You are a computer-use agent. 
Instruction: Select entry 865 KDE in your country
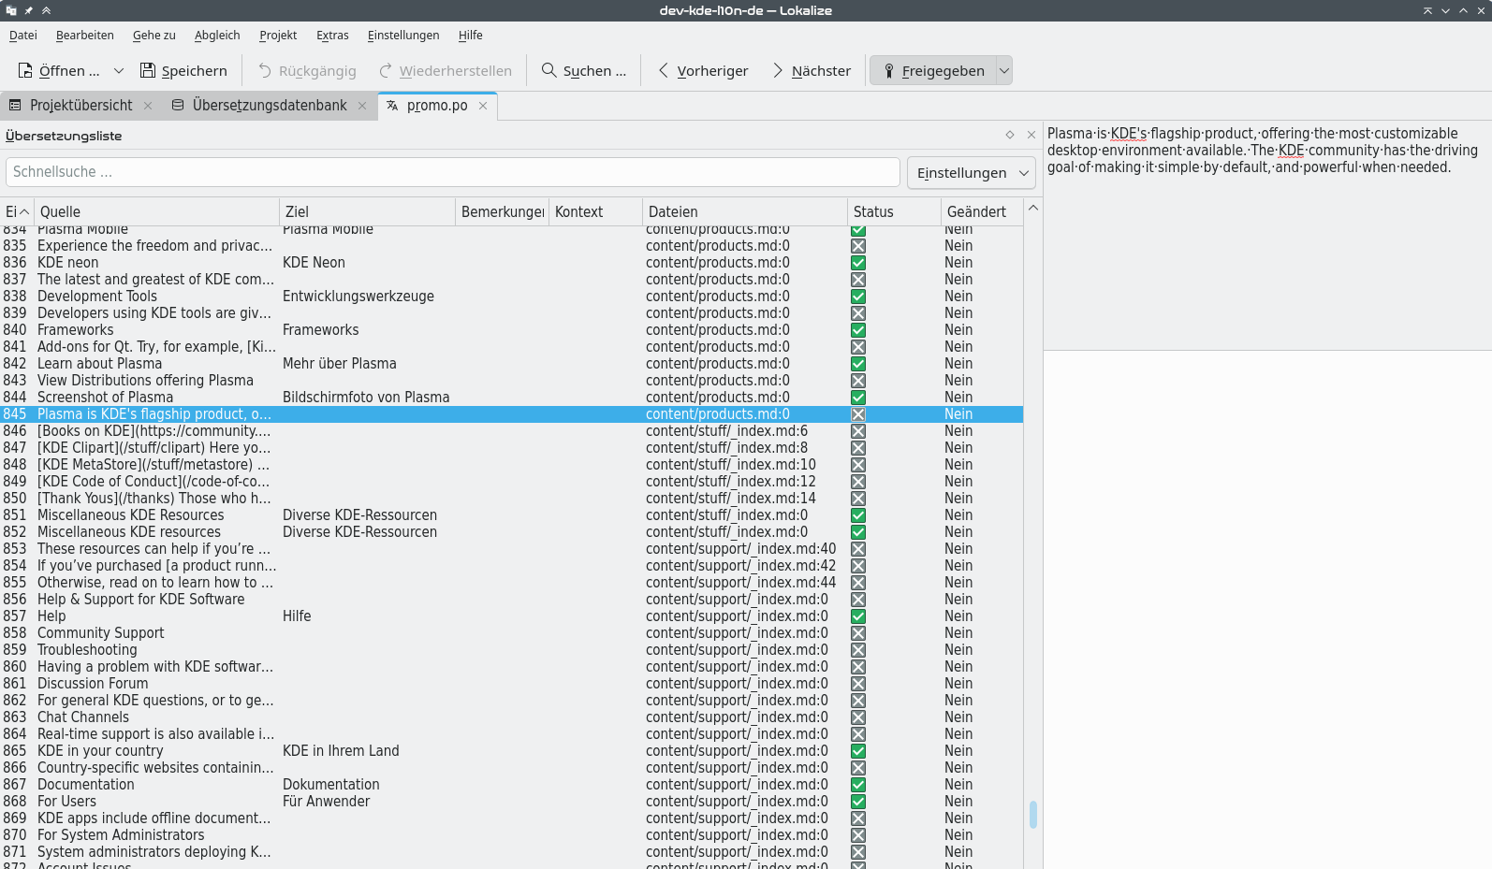click(x=511, y=751)
